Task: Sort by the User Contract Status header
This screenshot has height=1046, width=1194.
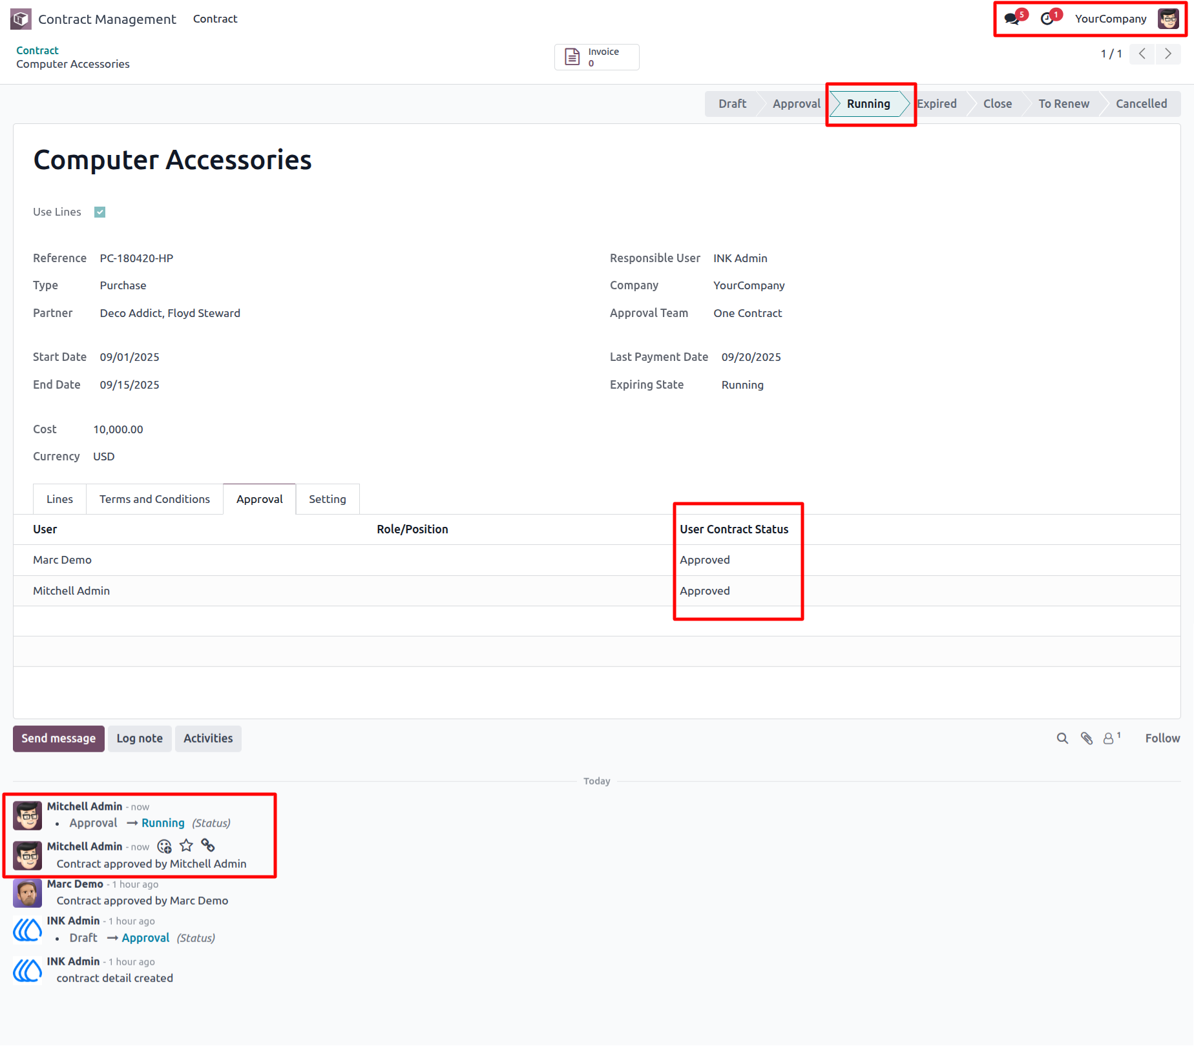Action: (x=734, y=529)
